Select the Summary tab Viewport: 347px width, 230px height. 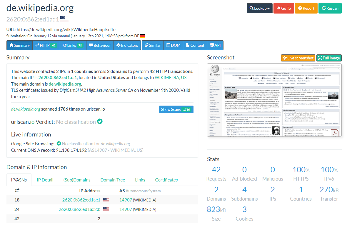coord(19,45)
